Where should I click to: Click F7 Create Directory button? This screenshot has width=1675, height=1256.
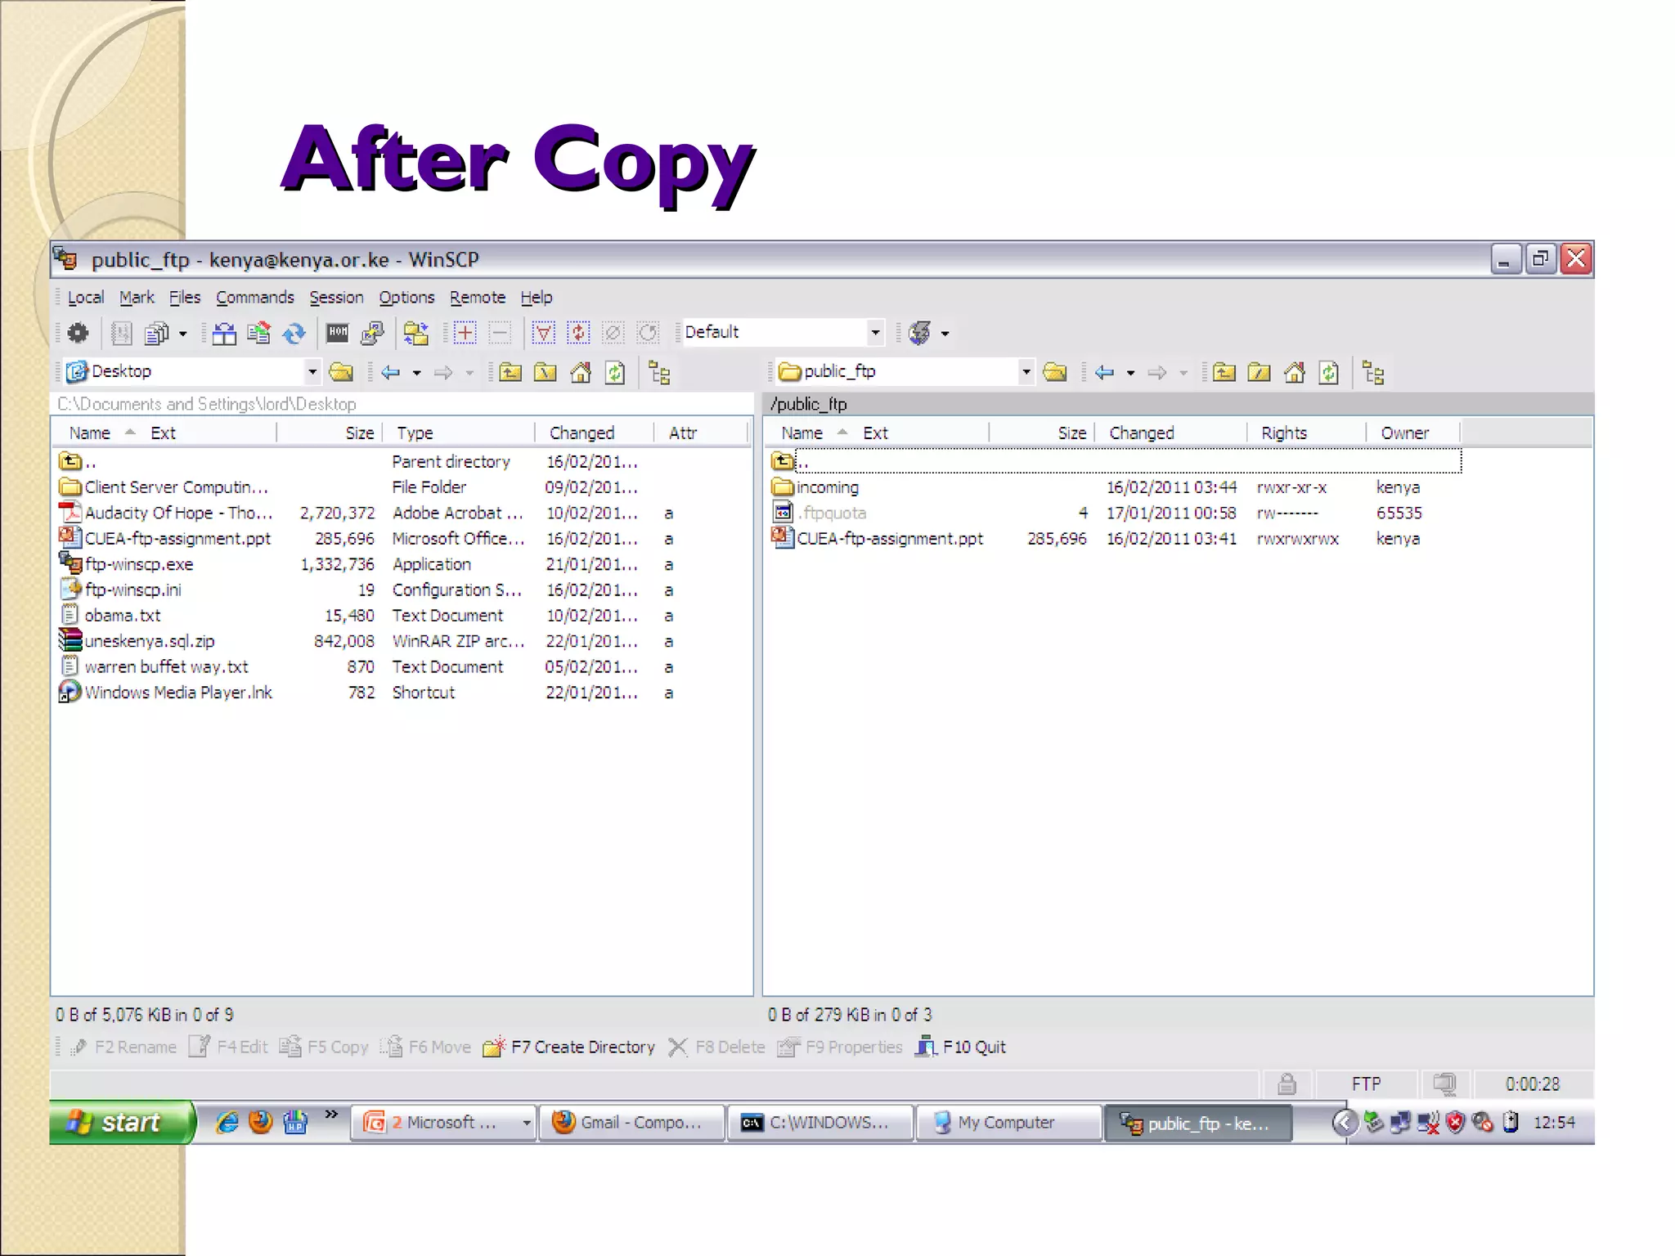569,1047
